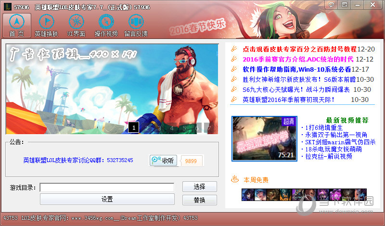Minimize the skin expert window
The image size is (385, 226).
tap(358, 5)
